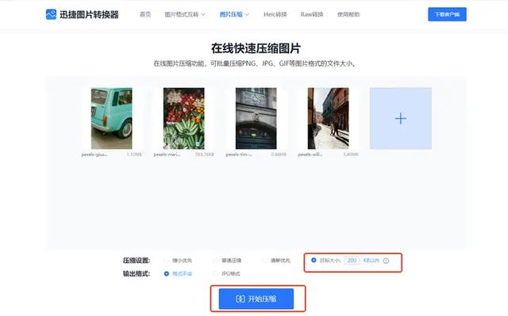Image resolution: width=508 pixels, height=316 pixels.
Task: Click the info icon beside KB以内
Action: [x=386, y=261]
